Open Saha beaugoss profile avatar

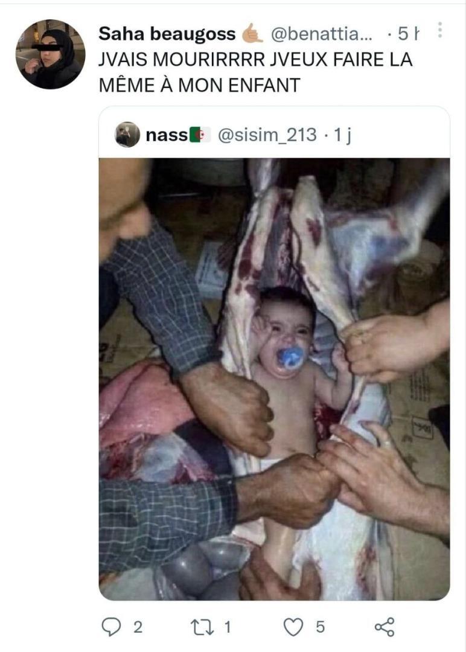51,54
